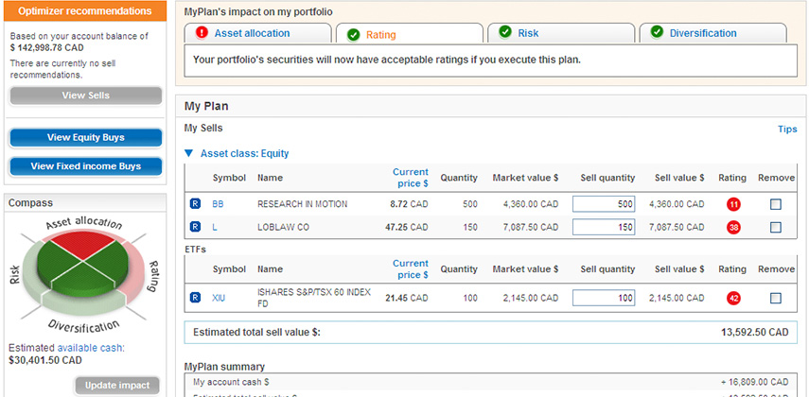The image size is (809, 397).
Task: Click green check icon on Risk tab
Action: pos(505,34)
